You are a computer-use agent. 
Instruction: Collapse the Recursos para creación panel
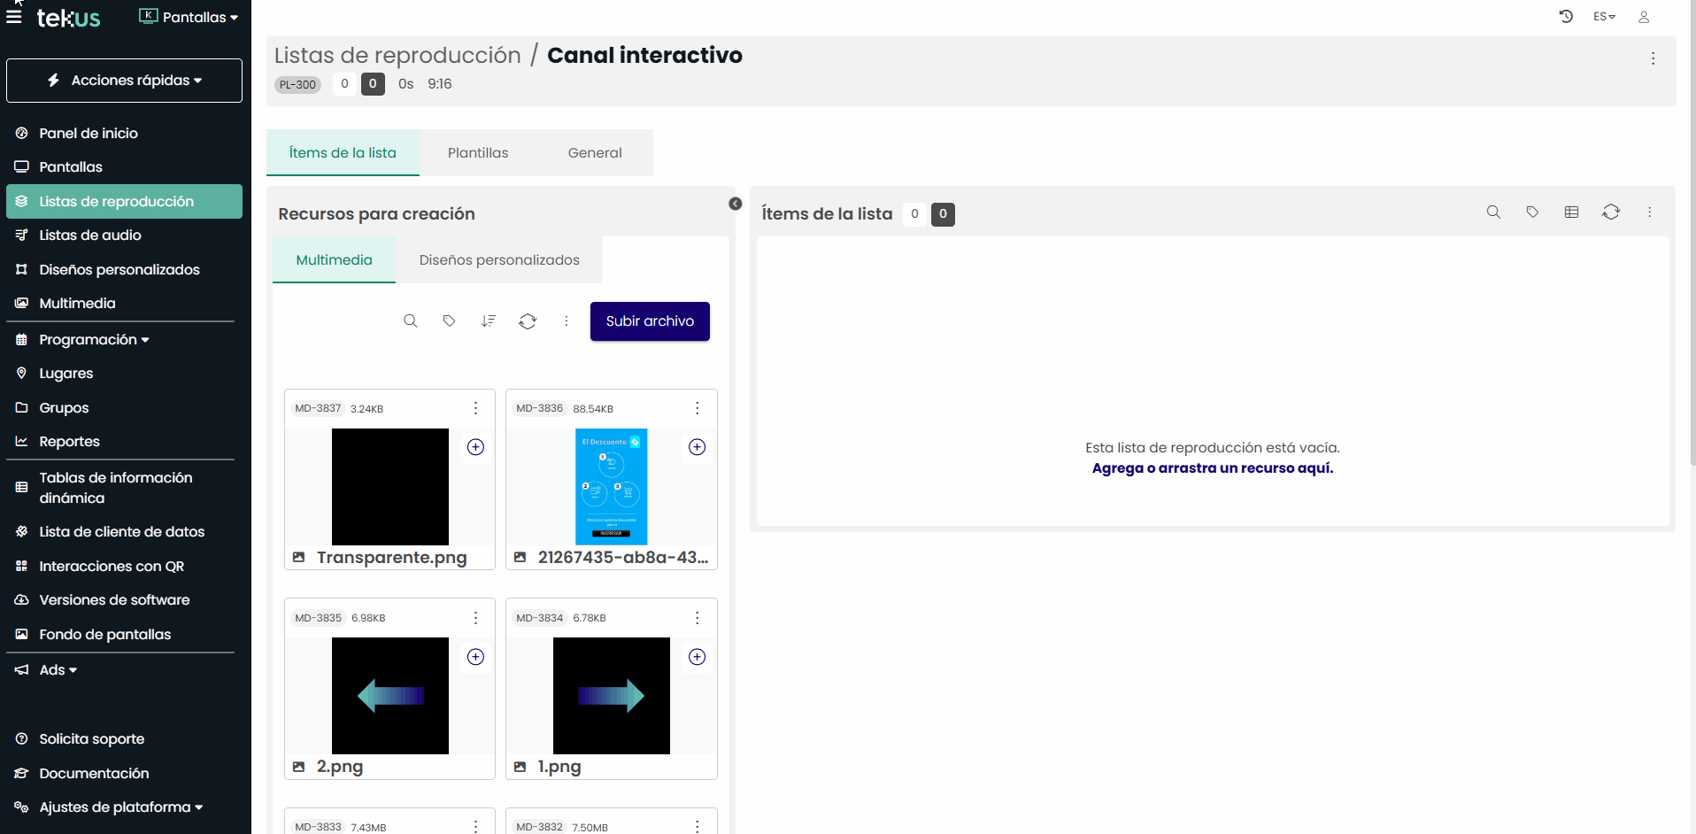[x=735, y=204]
